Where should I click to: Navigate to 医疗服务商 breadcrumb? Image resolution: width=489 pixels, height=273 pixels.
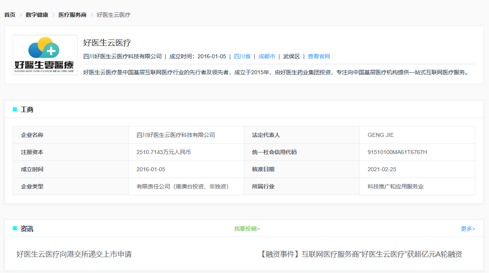[72, 15]
